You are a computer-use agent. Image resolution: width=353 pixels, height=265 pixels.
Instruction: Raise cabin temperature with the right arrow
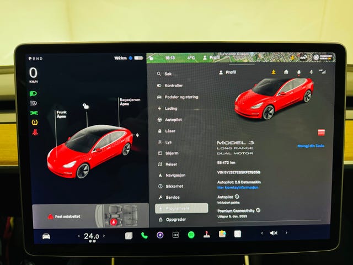[104, 236]
